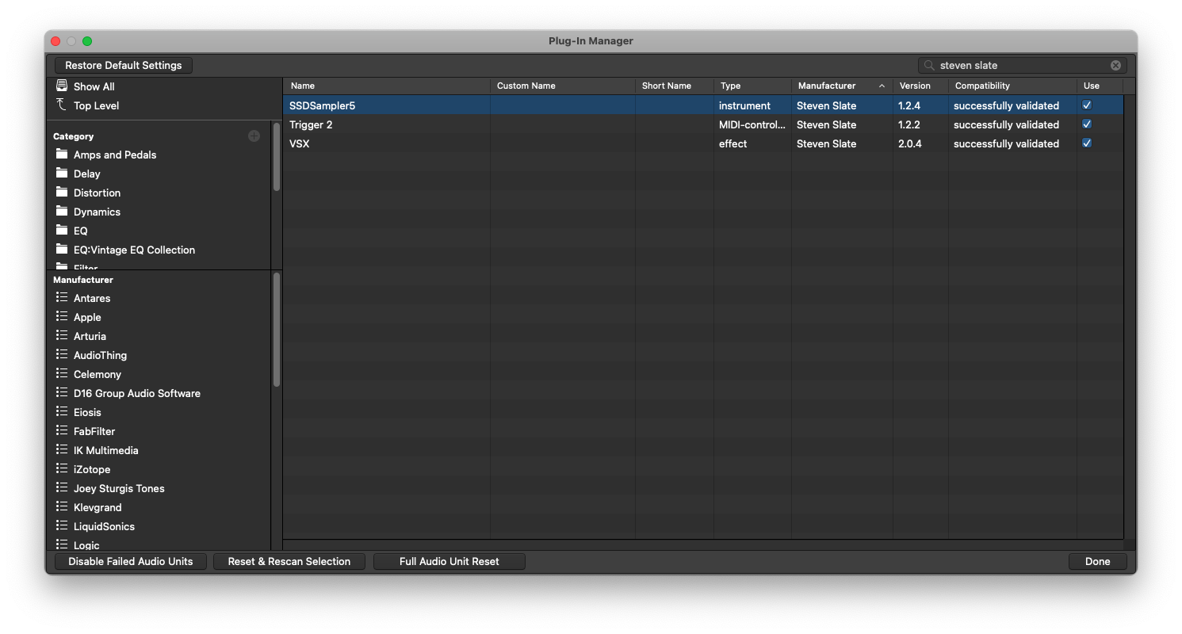Click the Eiosis manufacturer list icon
Viewport: 1182px width, 634px height.
62,411
